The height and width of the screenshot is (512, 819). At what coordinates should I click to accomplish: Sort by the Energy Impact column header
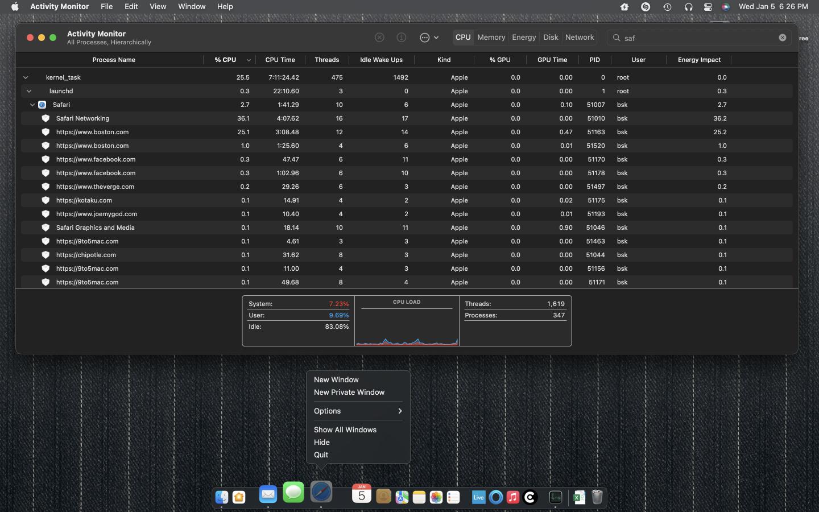pyautogui.click(x=699, y=60)
